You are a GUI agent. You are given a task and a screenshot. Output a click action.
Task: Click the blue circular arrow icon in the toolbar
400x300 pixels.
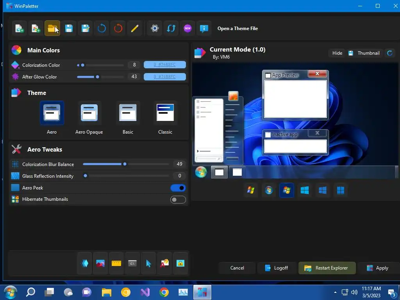(102, 28)
